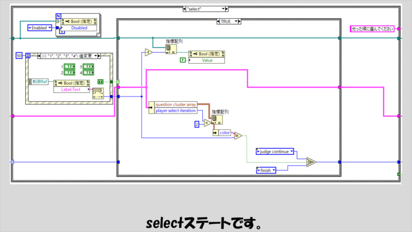Switch to the next event case arrow
The height and width of the screenshot is (232, 412).
point(99,56)
